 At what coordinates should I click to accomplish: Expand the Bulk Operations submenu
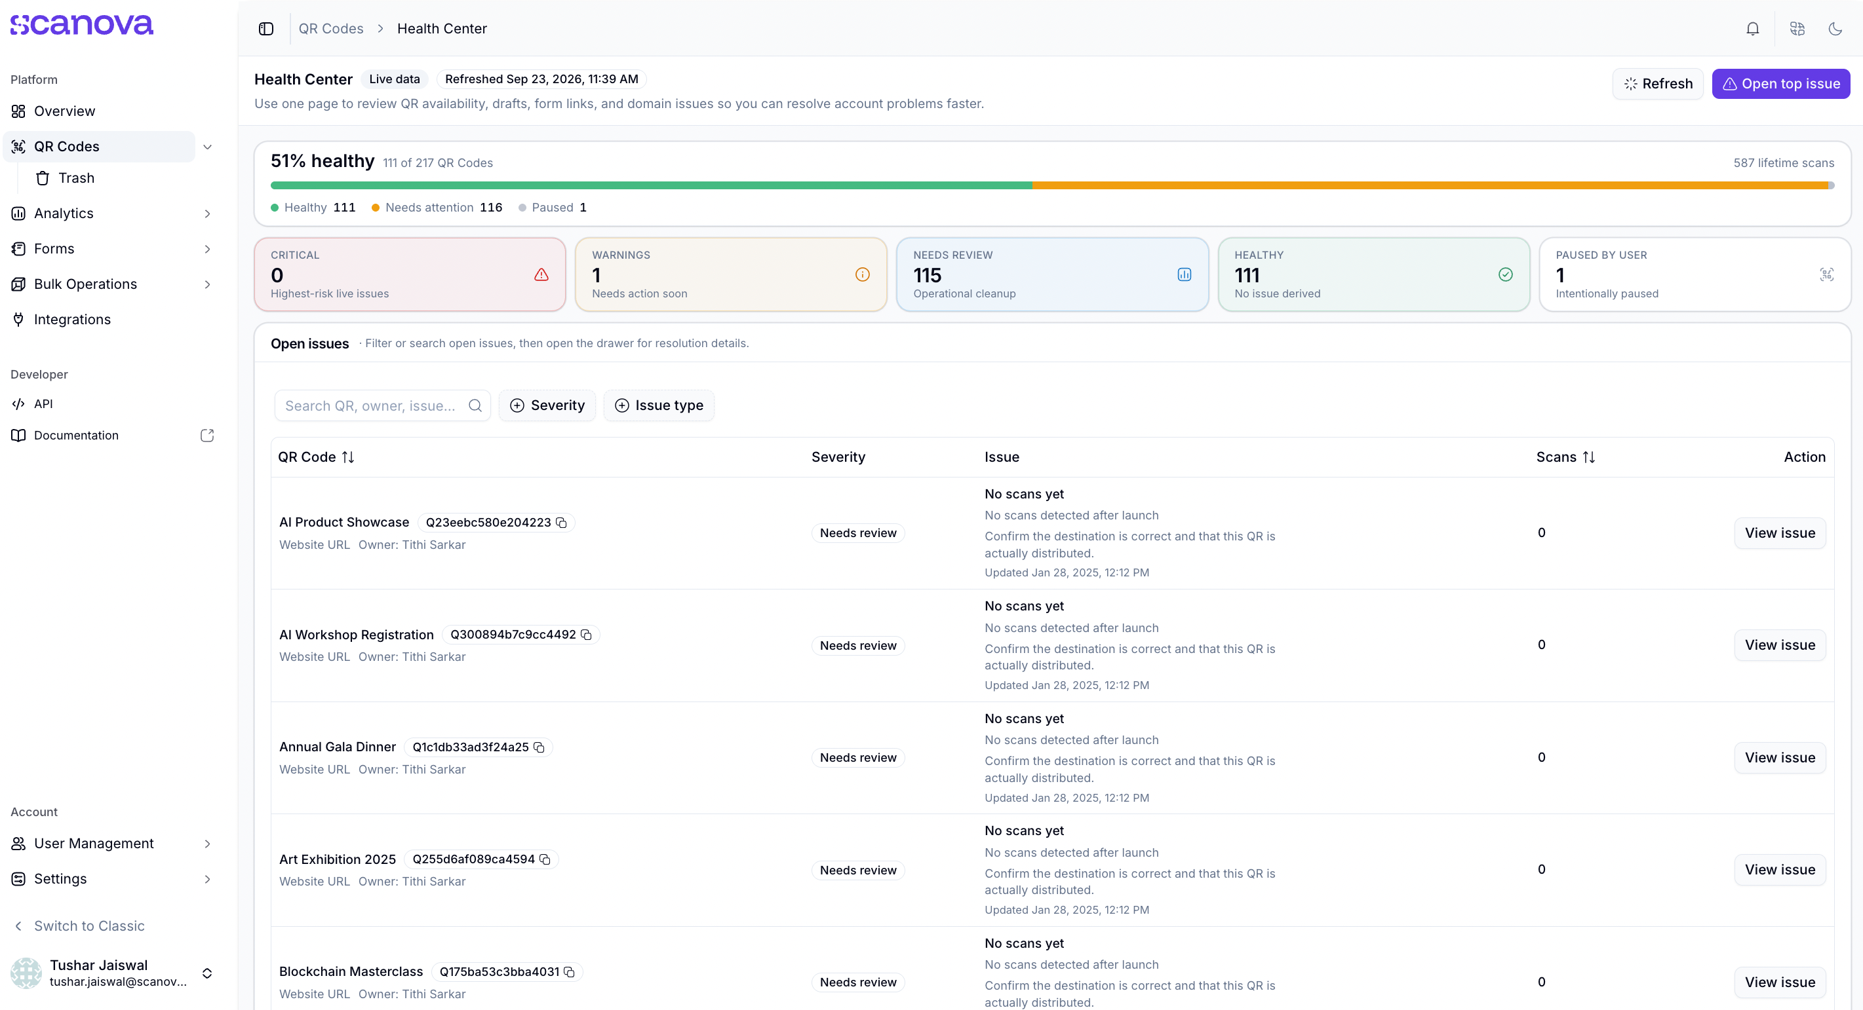(x=208, y=285)
